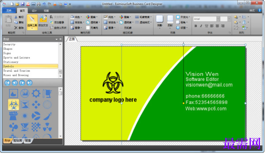268x156 pixels.
Task: Select the biohazard symbol in shapes panel
Action: 14,105
